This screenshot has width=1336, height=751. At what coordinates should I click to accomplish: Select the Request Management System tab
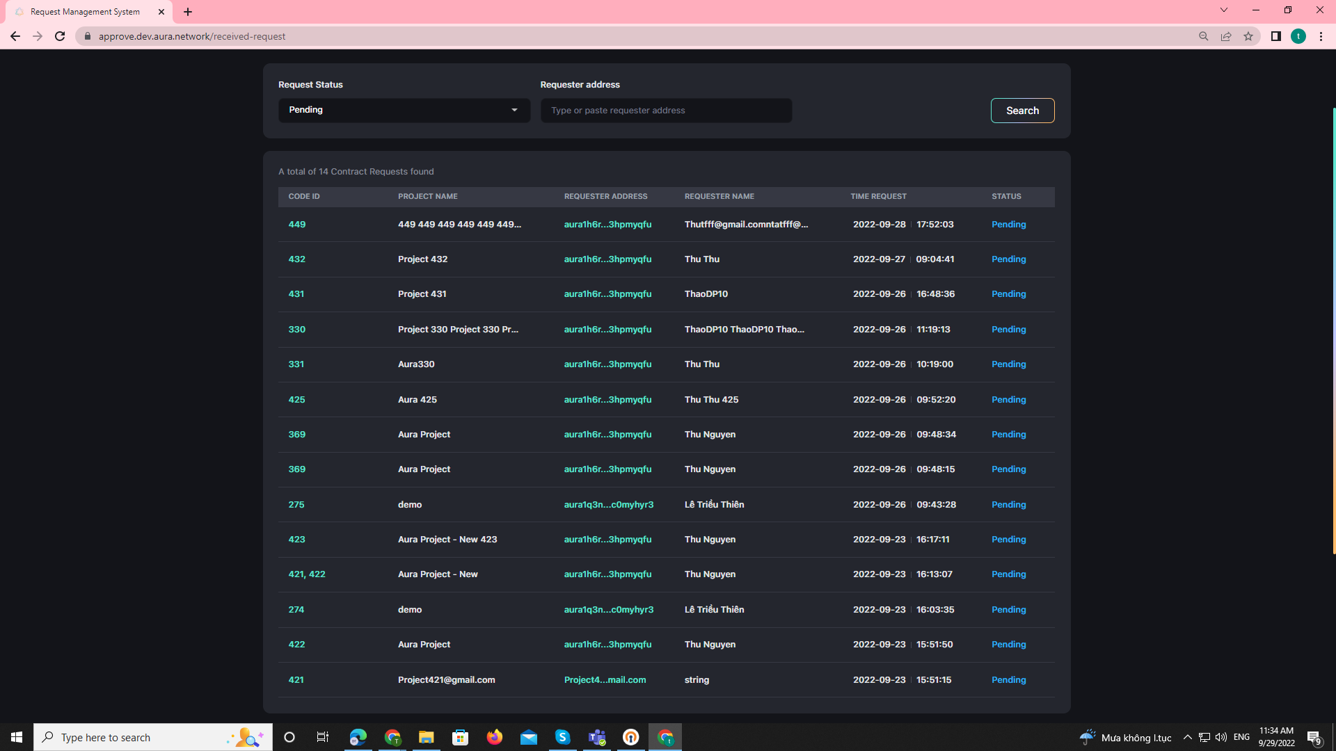[85, 12]
